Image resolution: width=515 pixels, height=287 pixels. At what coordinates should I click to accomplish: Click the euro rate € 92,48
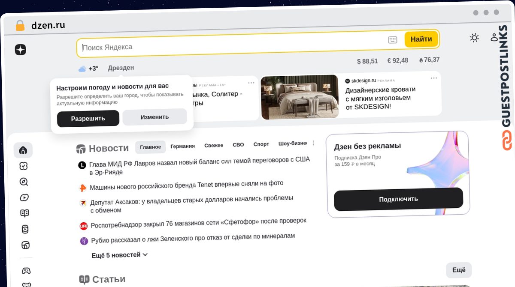(x=398, y=60)
